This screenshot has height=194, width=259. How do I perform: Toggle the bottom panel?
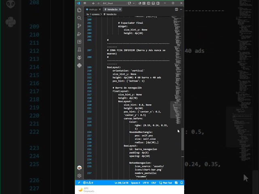pos(153,3)
